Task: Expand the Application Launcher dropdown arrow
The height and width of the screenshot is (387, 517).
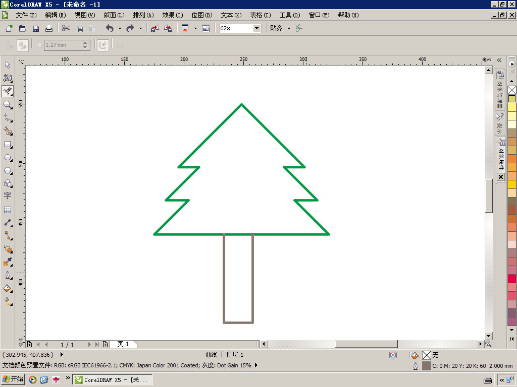Action: tap(195, 28)
